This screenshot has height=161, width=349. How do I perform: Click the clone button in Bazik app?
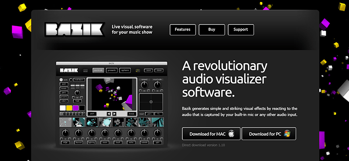pos(159,70)
